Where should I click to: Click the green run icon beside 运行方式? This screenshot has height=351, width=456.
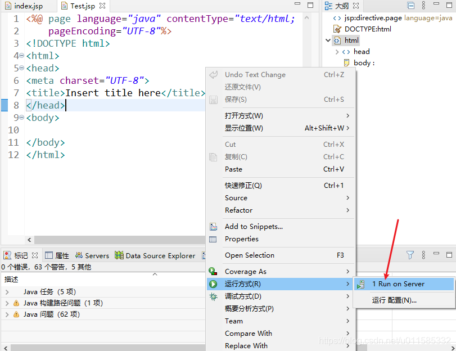coord(213,283)
